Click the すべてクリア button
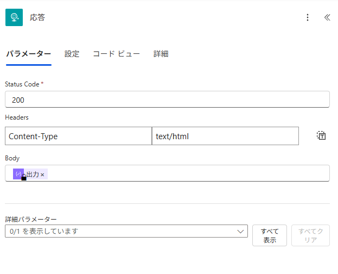338x274 pixels. pyautogui.click(x=311, y=235)
